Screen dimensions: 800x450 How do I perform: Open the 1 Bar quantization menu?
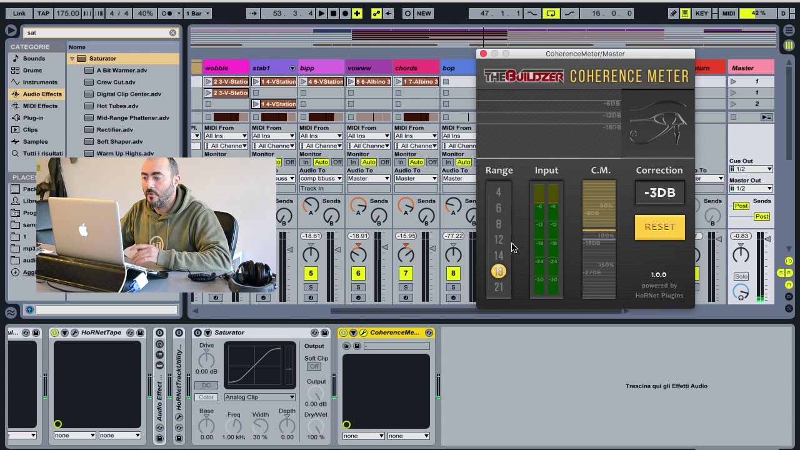[x=196, y=13]
